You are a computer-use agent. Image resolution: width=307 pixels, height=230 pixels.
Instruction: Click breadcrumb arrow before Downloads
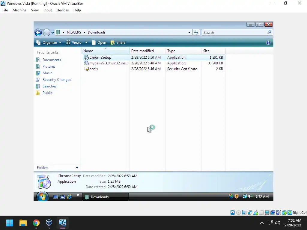84,32
